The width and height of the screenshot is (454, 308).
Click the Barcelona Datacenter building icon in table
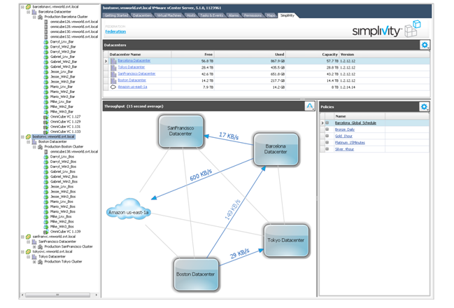tap(113, 61)
